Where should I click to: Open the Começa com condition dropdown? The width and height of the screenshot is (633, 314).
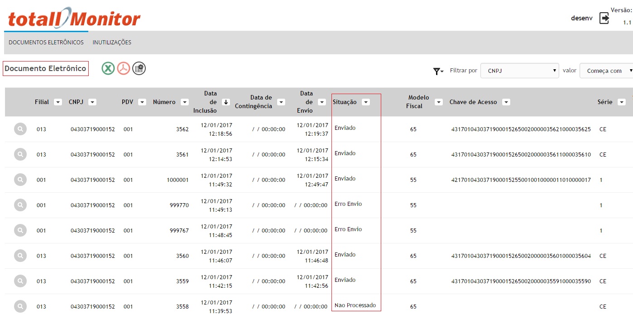click(x=607, y=71)
